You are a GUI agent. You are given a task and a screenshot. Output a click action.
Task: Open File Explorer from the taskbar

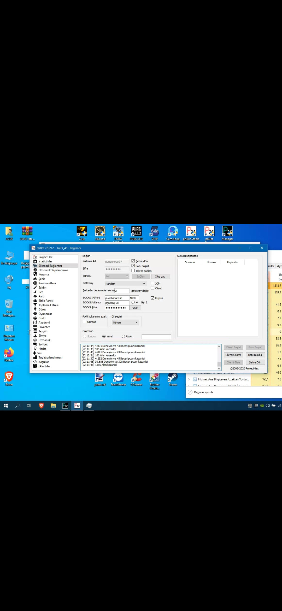click(53, 406)
